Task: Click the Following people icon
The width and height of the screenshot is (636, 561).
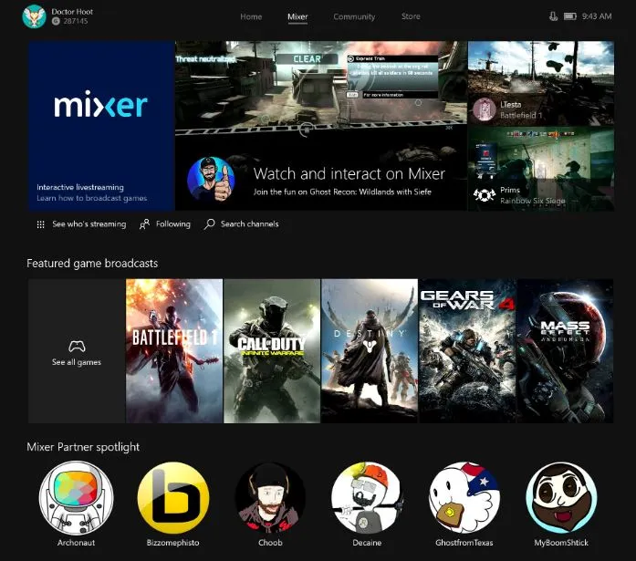Action: coord(144,224)
